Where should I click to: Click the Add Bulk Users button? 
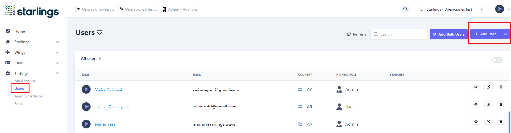(448, 34)
